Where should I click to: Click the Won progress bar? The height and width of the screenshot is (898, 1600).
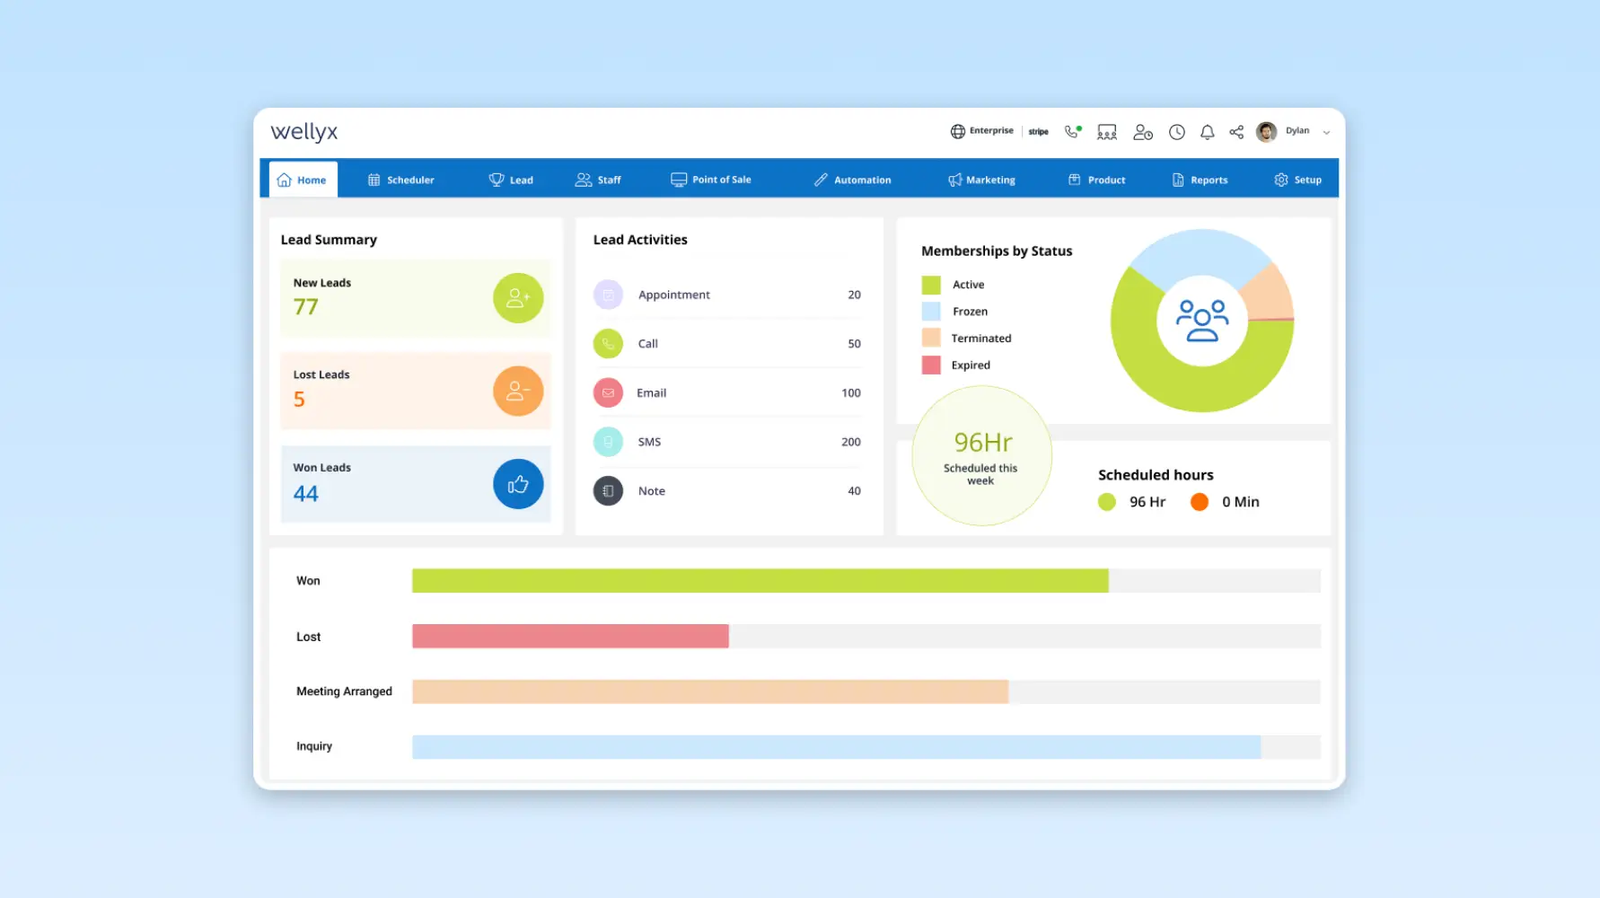(866, 581)
